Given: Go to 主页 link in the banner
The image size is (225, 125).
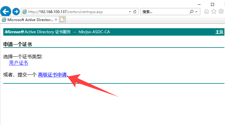Looking at the screenshot, I should [x=219, y=32].
